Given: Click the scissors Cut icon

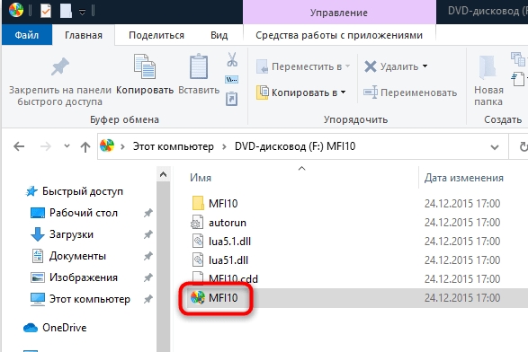Looking at the screenshot, I should click(232, 59).
